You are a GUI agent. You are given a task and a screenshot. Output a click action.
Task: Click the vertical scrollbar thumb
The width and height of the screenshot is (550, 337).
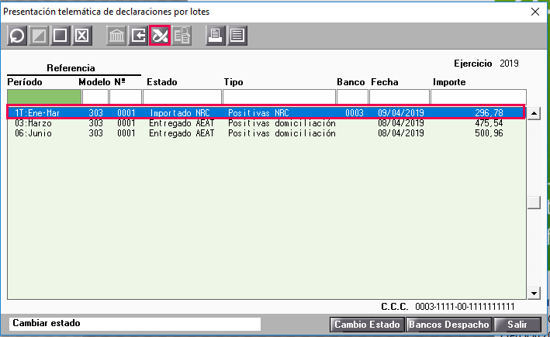tap(534, 202)
